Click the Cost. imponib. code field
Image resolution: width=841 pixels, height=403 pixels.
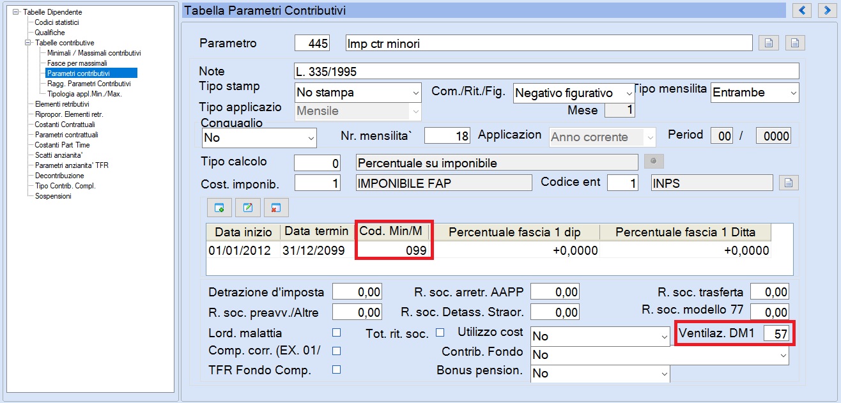coord(318,183)
